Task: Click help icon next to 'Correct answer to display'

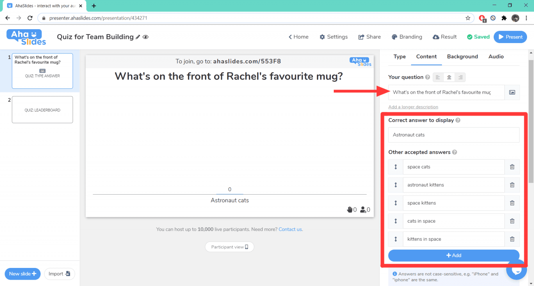Action: [458, 120]
